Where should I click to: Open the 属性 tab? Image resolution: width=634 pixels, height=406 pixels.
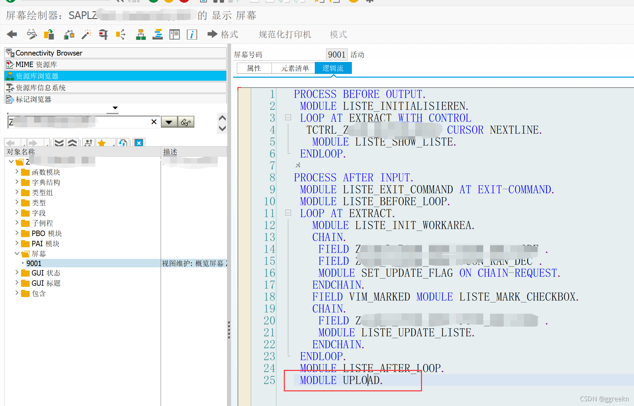[x=254, y=68]
